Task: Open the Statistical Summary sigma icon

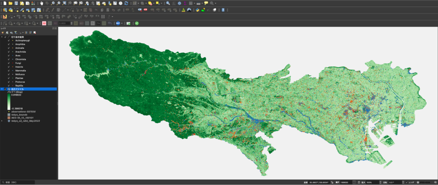Action: [x=185, y=3]
